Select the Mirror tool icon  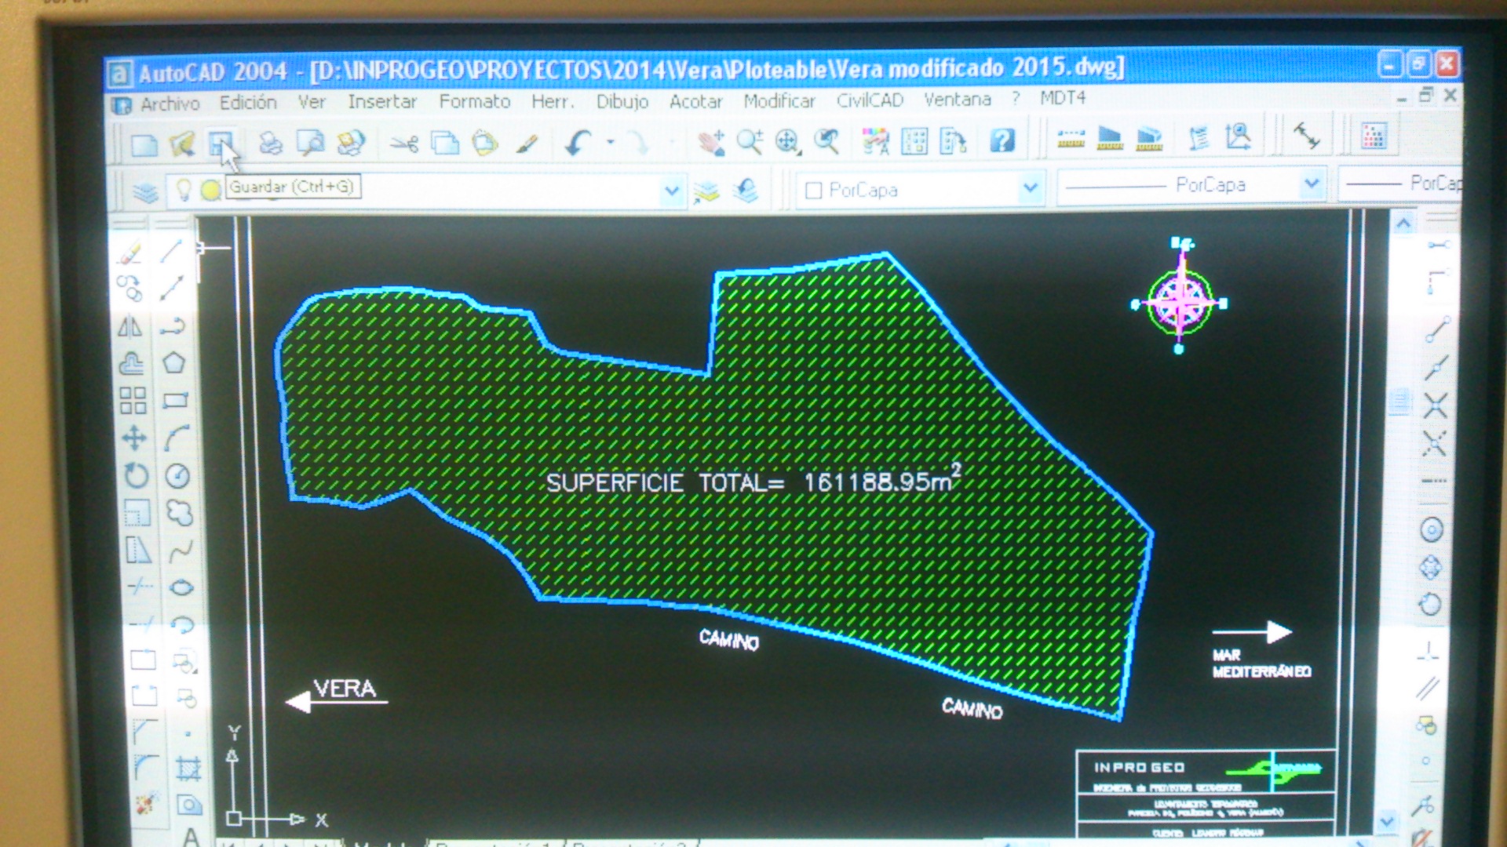pyautogui.click(x=130, y=326)
